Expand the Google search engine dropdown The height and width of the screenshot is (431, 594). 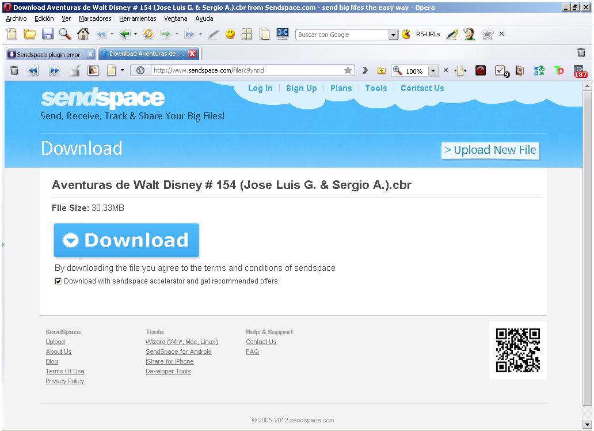394,35
